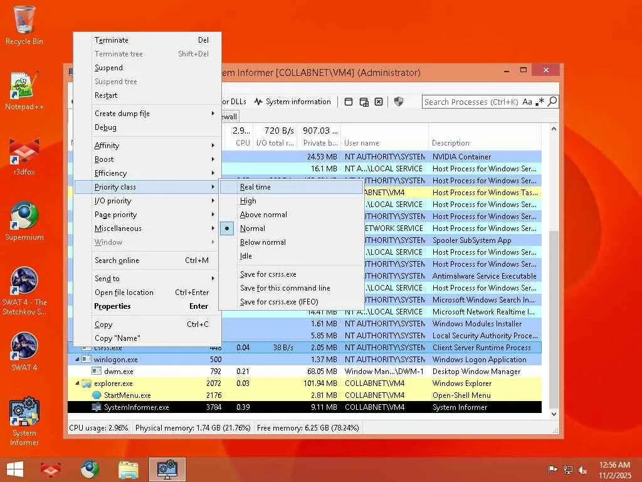
Task: Toggle regex search option icon
Action: tap(540, 102)
